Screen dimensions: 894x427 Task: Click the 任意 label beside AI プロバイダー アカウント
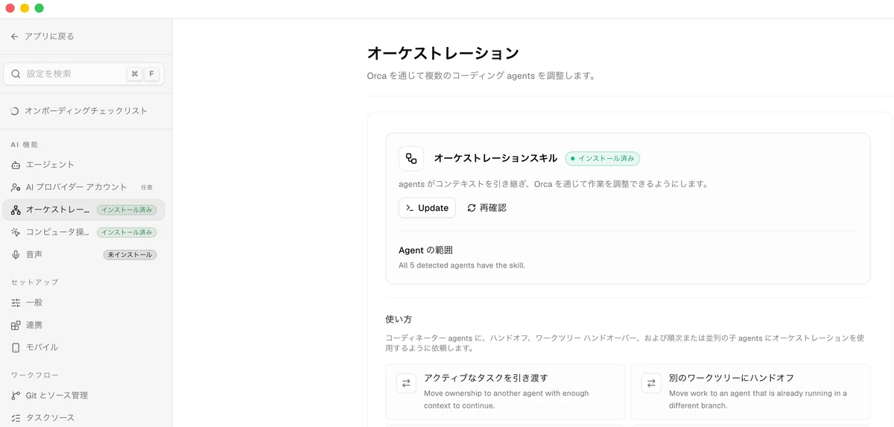pyautogui.click(x=147, y=188)
